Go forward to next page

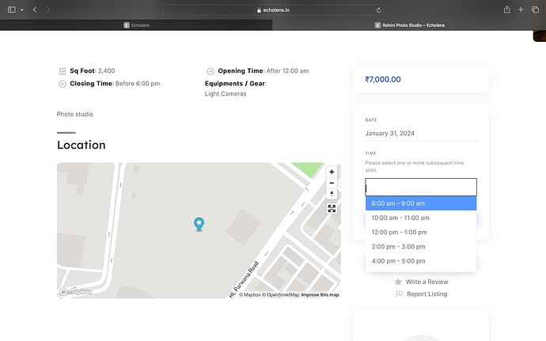pos(48,9)
